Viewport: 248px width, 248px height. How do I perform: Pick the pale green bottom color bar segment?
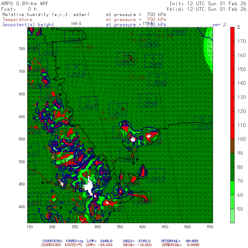pos(232,216)
